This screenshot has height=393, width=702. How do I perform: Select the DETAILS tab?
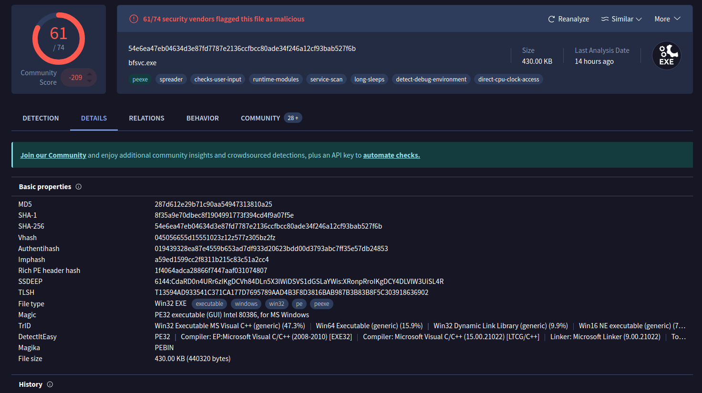(94, 118)
